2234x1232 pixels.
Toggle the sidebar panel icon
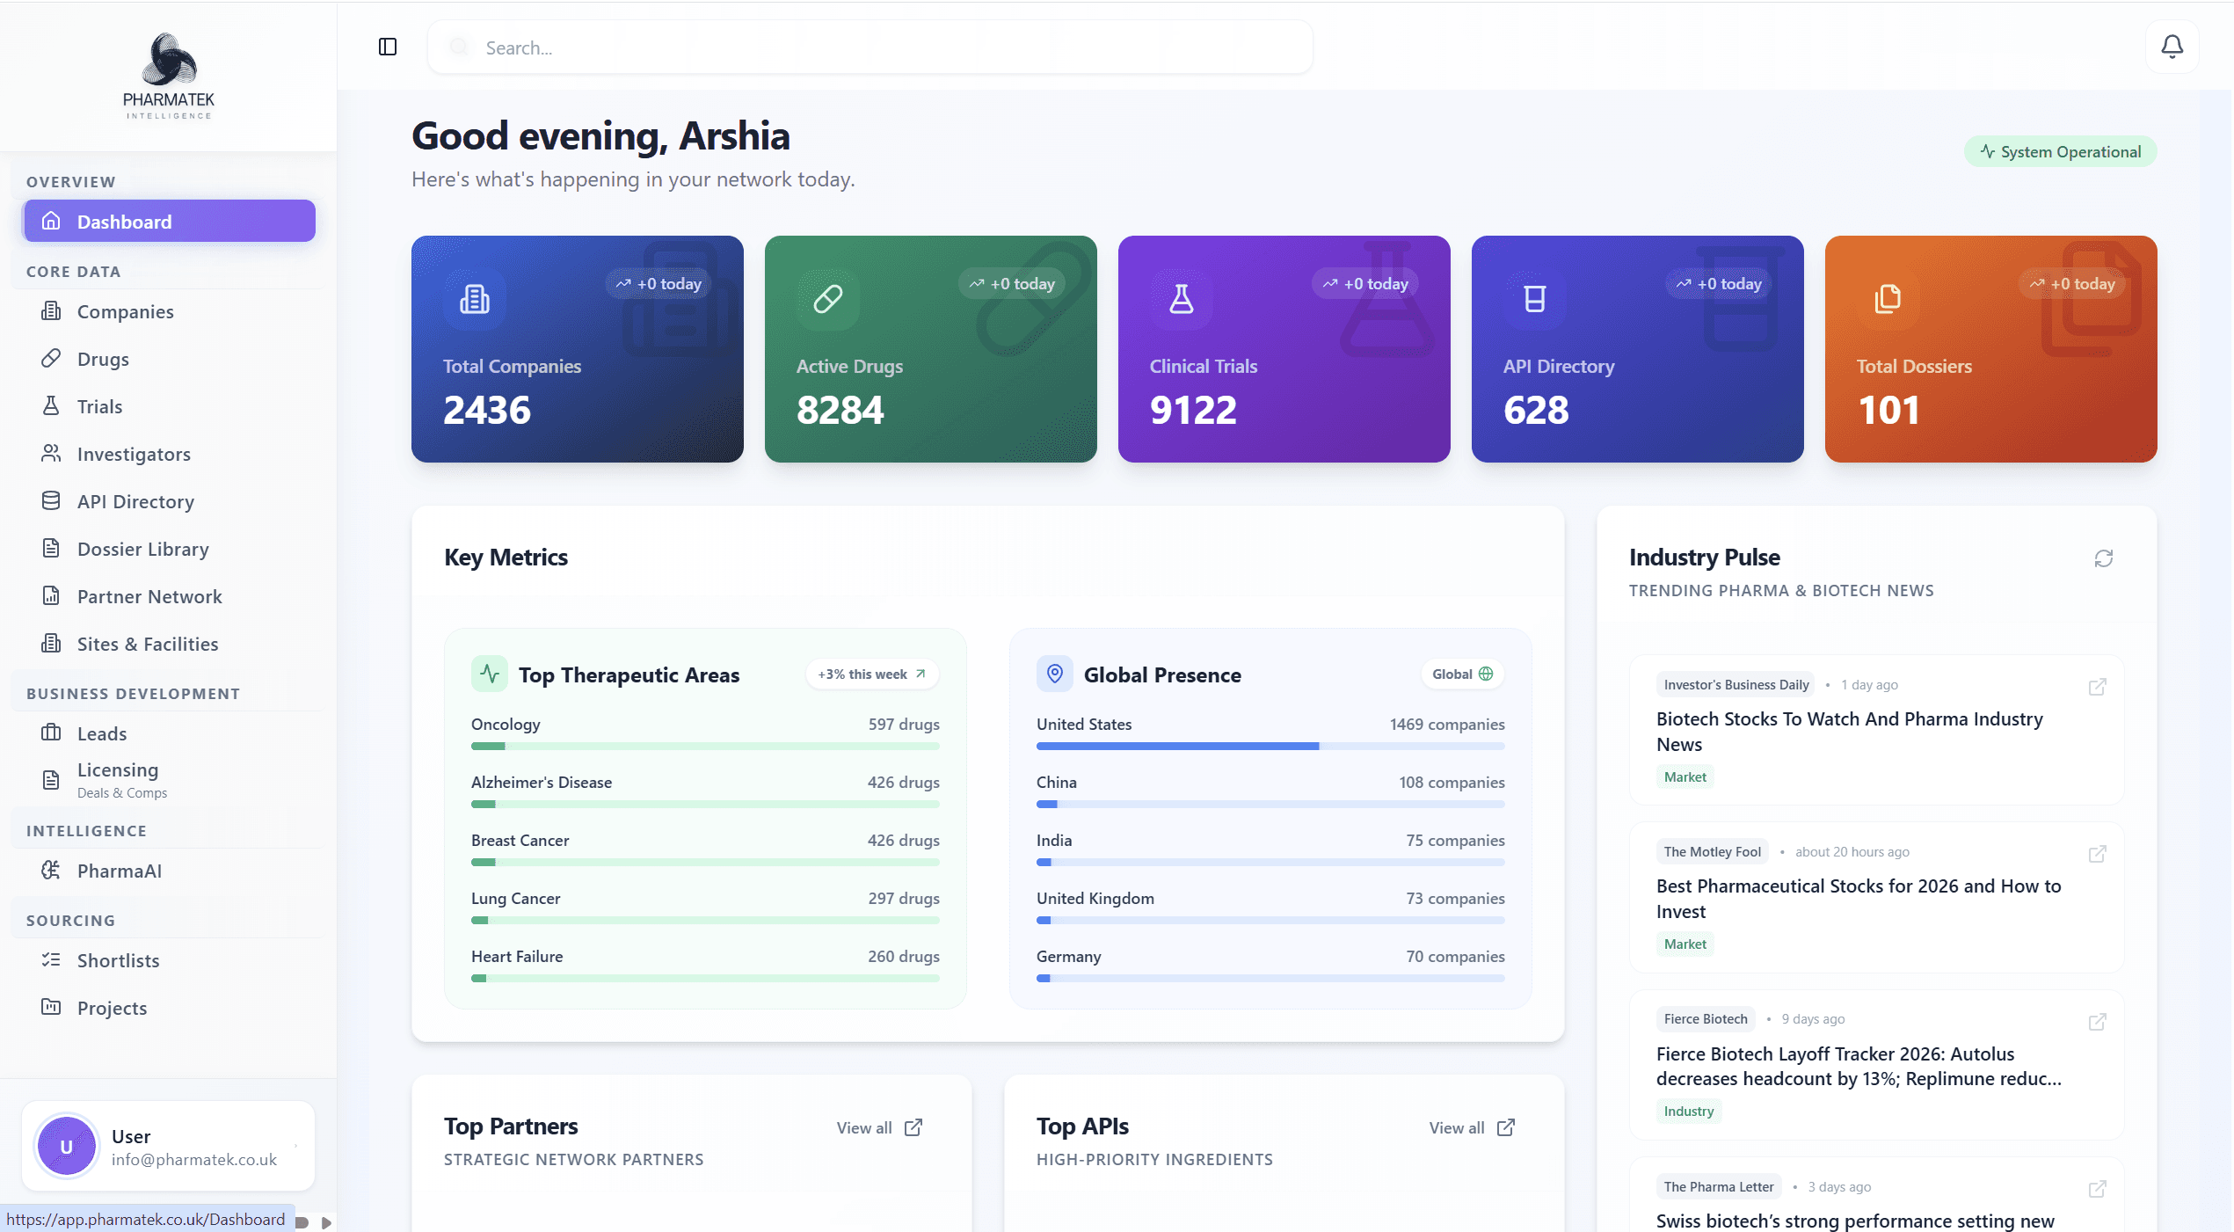(388, 47)
